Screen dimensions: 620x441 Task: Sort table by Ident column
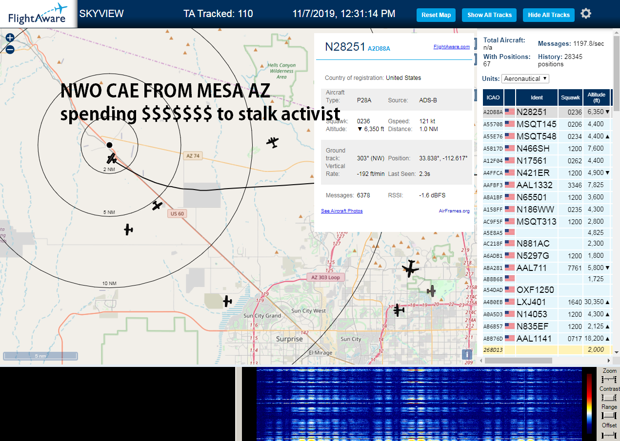(537, 97)
